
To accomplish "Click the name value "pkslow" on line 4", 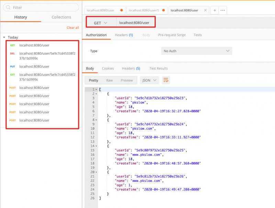I will coord(138,102).
